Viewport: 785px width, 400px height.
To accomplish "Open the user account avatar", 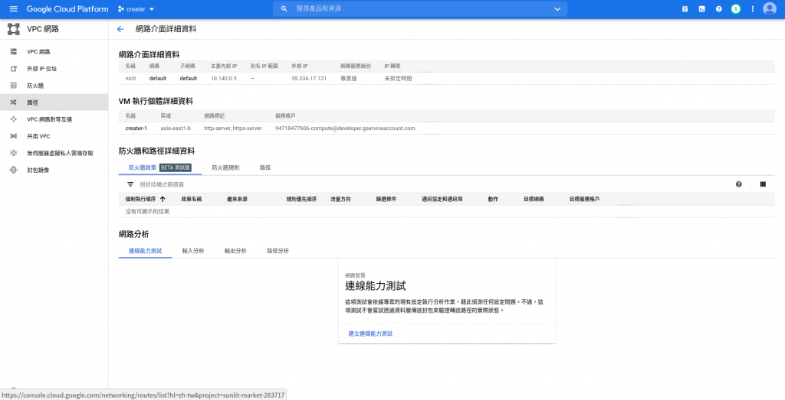I will pos(770,9).
